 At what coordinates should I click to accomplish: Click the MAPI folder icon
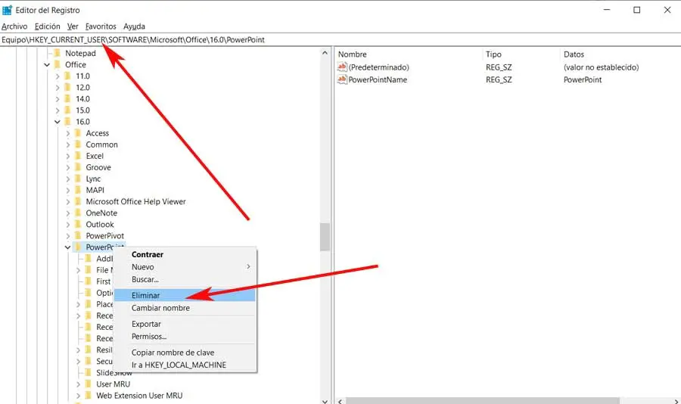tap(78, 190)
